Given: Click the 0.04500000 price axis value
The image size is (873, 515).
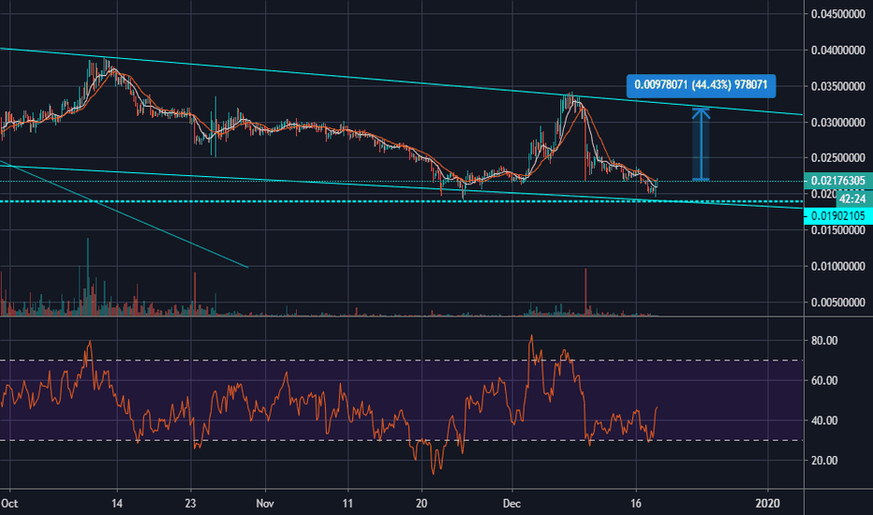Looking at the screenshot, I should pos(838,14).
